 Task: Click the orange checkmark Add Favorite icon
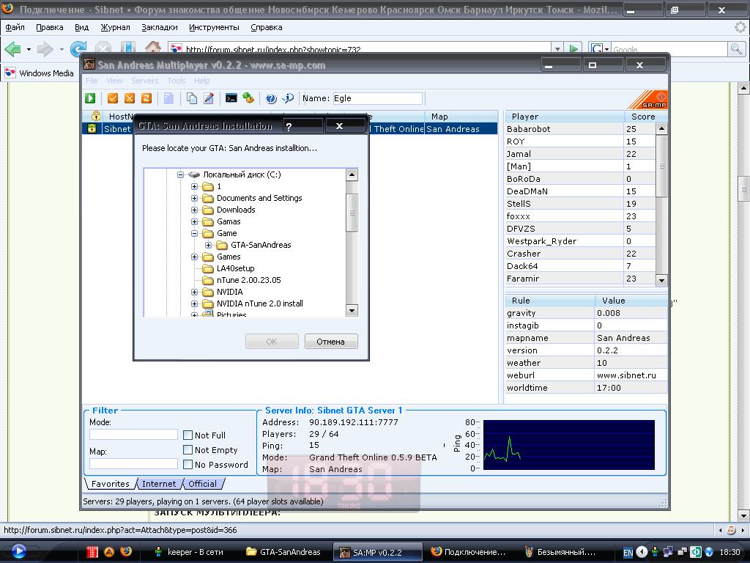[x=112, y=98]
